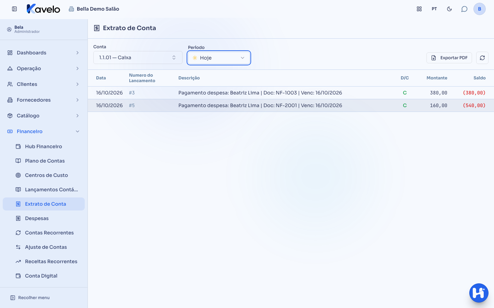
Task: Click Recolher menu to collapse sidebar
Action: 30,298
